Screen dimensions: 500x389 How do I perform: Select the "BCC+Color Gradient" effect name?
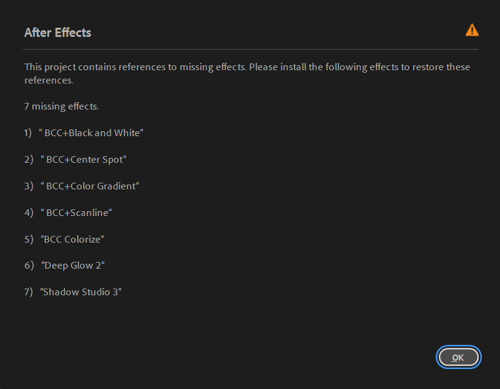click(90, 186)
